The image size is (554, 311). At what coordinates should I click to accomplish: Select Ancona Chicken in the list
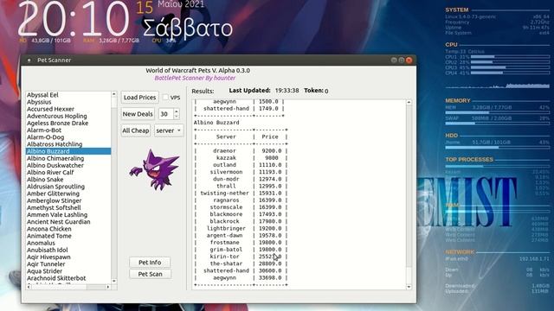click(x=68, y=229)
